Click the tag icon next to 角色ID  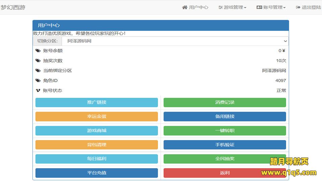(x=38, y=81)
